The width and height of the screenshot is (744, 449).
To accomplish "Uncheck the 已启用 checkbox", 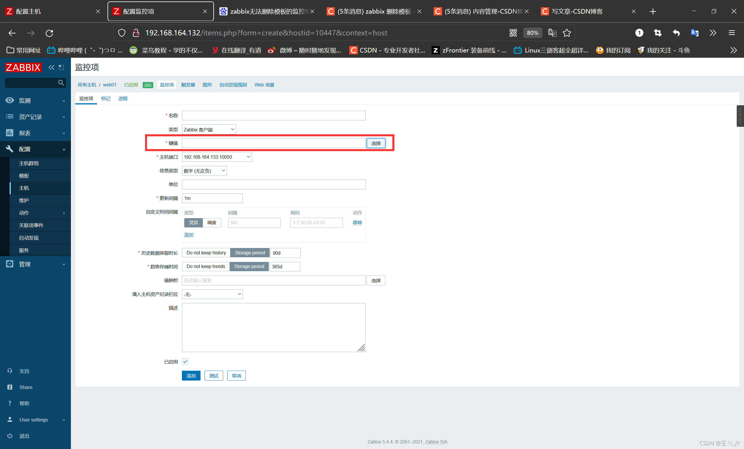I will 185,362.
